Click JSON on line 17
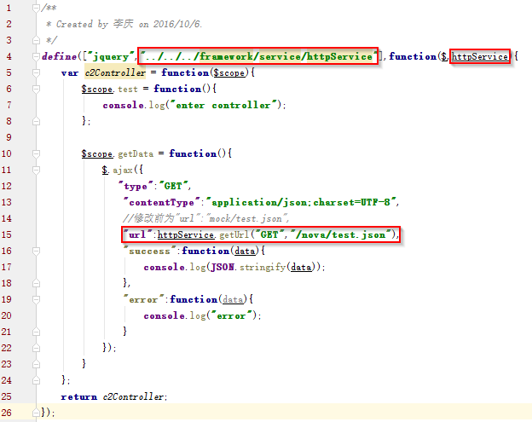Viewport: 532px width, 422px height. [223, 268]
